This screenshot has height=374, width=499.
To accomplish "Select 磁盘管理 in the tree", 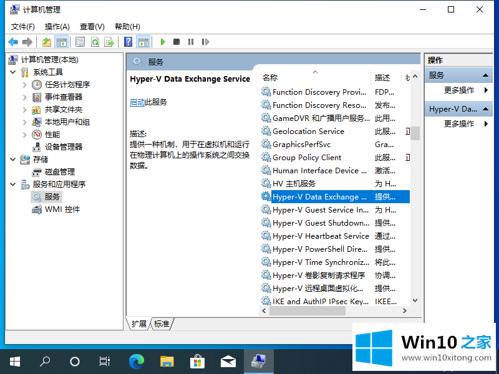I will click(60, 172).
